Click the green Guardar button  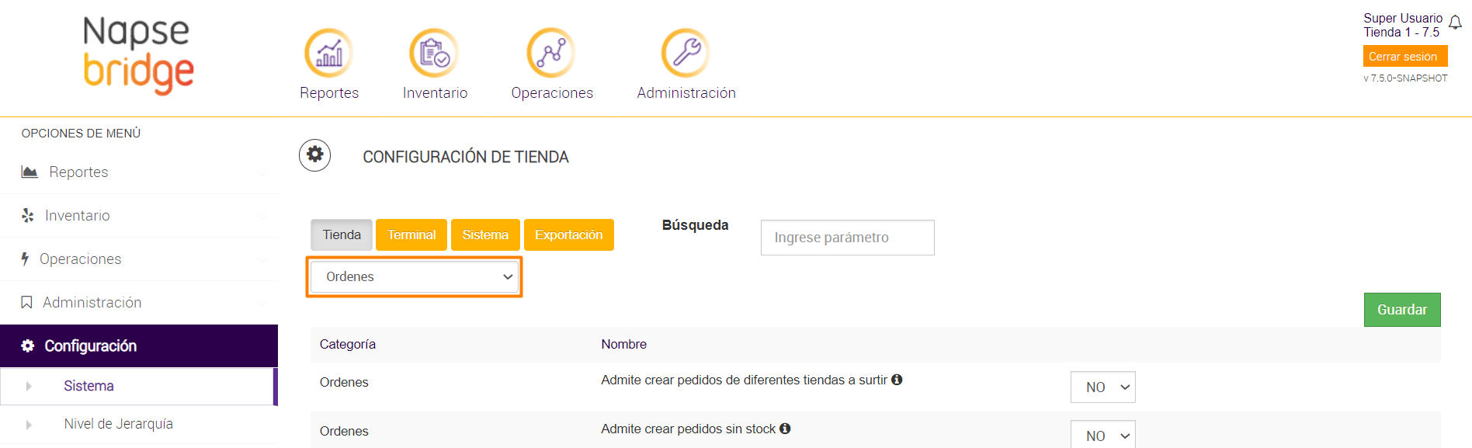1401,310
